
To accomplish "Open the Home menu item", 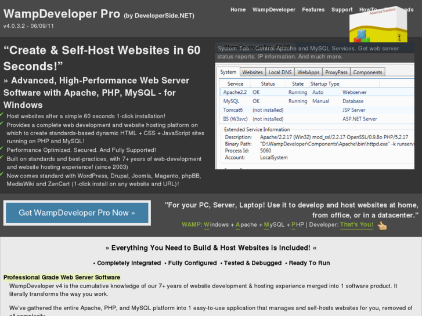I will tap(238, 10).
